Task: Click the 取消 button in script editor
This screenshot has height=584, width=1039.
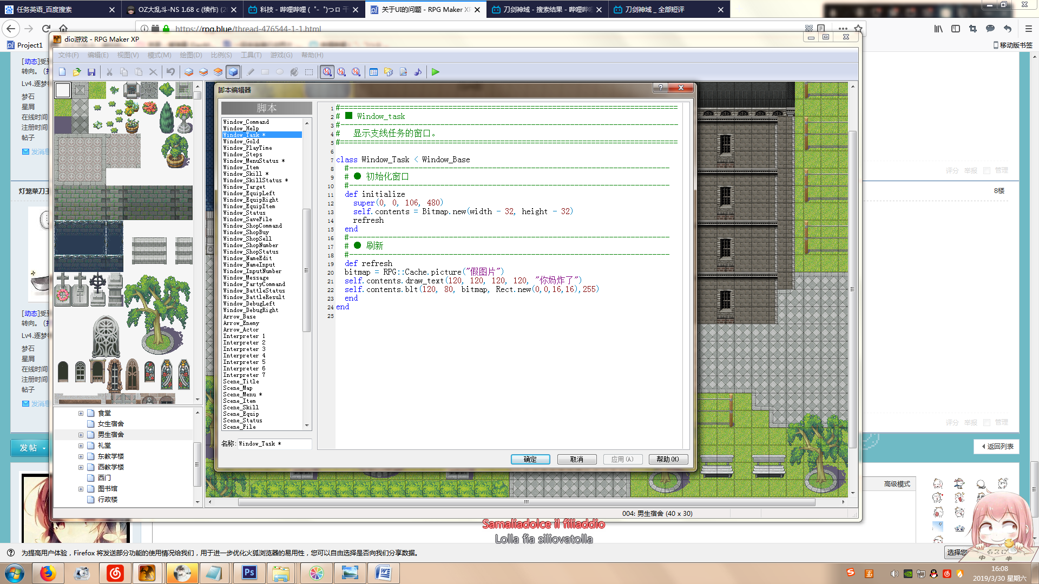Action: pyautogui.click(x=577, y=459)
